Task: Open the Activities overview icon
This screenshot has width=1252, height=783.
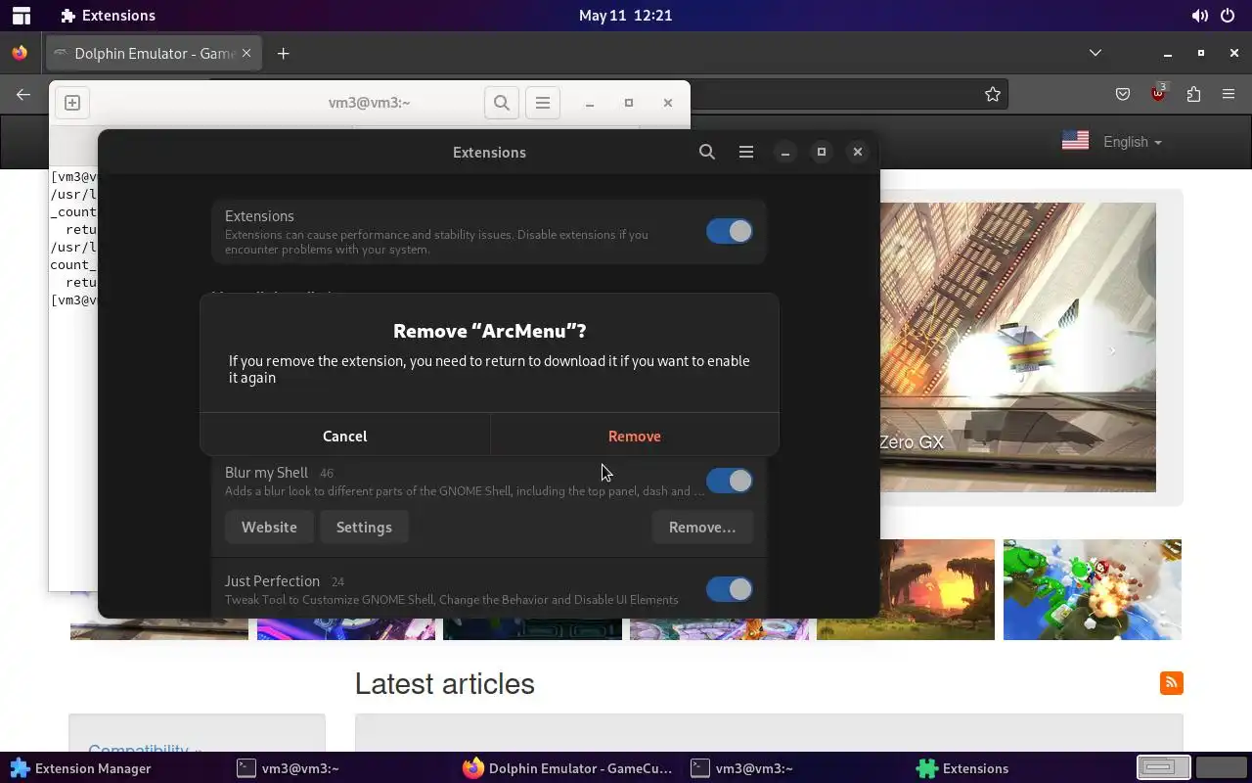Action: point(21,16)
